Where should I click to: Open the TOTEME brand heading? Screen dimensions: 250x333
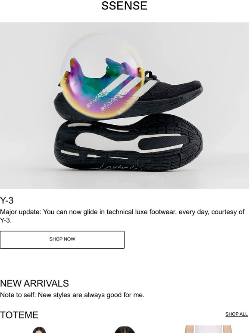click(x=19, y=315)
